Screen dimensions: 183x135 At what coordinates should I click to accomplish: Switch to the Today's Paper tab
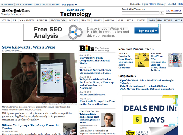click(x=24, y=4)
